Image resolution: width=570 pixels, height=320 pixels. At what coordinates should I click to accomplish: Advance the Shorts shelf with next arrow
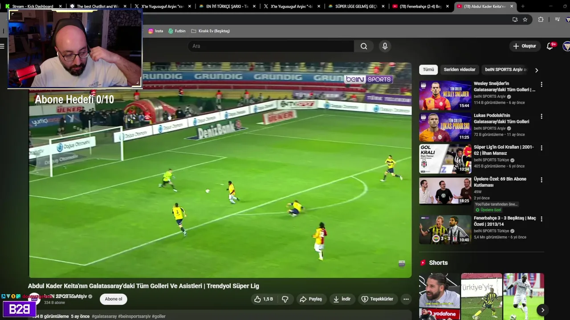click(x=542, y=310)
